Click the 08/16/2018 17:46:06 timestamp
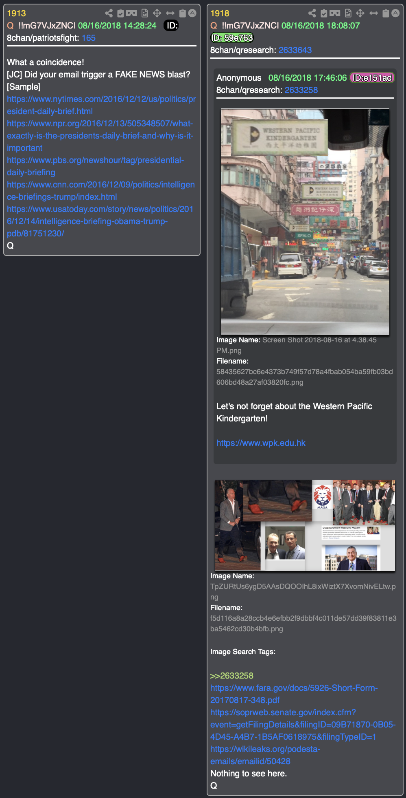The image size is (406, 798). point(308,78)
